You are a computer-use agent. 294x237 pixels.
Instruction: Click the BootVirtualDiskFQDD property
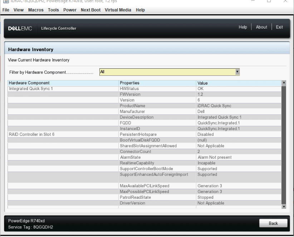click(x=140, y=140)
